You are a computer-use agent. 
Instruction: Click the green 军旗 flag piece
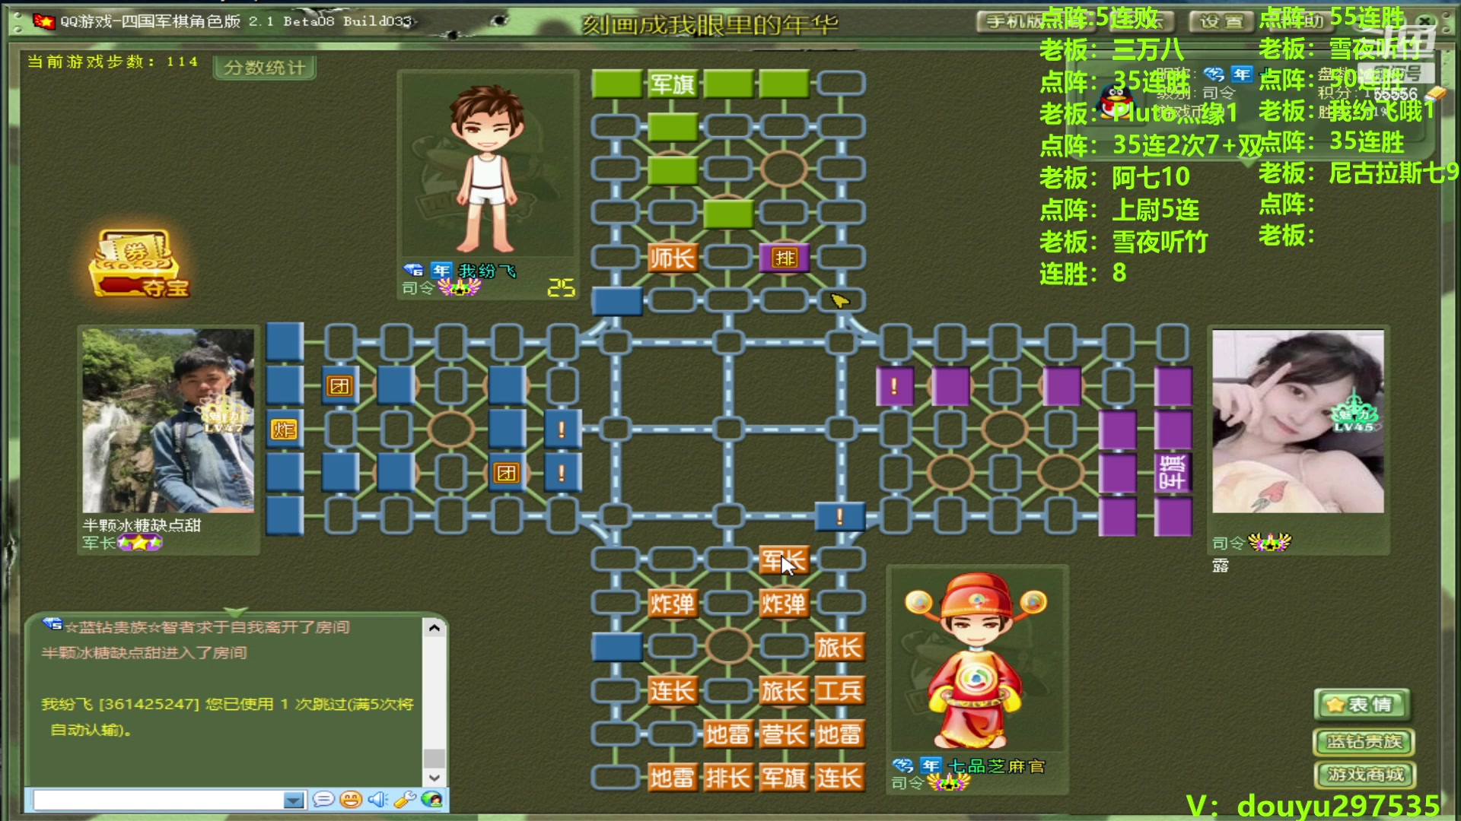pos(673,84)
